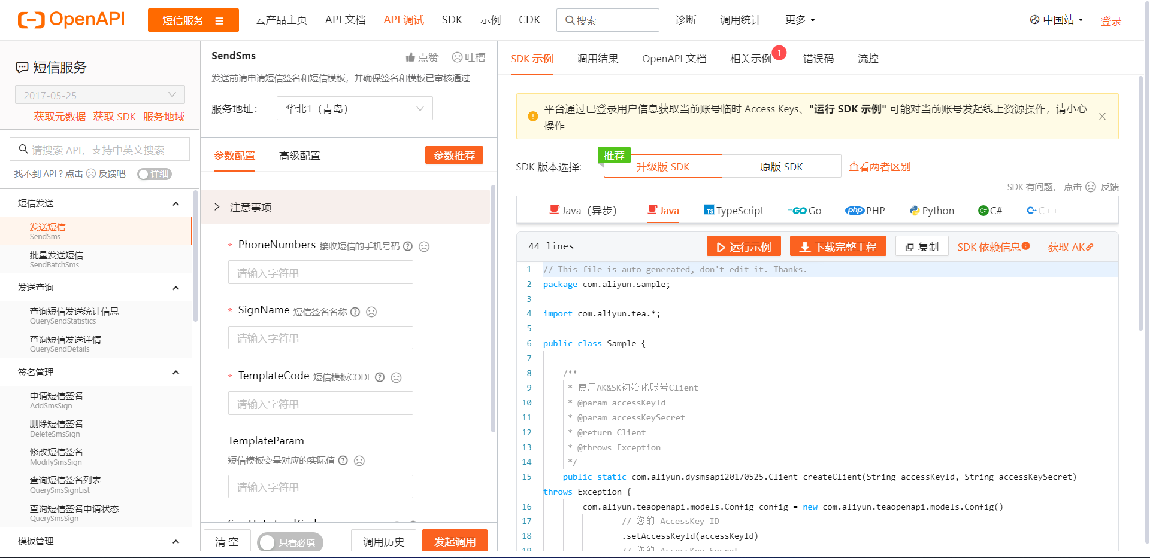Click the frown feedback icon beside SignName
This screenshot has height=558, width=1150.
point(371,312)
